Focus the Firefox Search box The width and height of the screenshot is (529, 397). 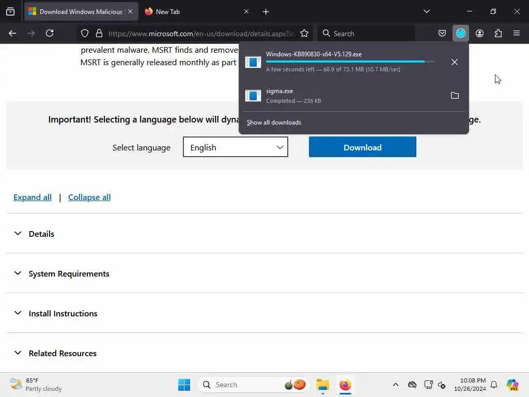coord(366,34)
